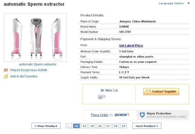This screenshot has width=195, height=134.
Task: Go to the Prev Product
Action: [x=46, y=126]
